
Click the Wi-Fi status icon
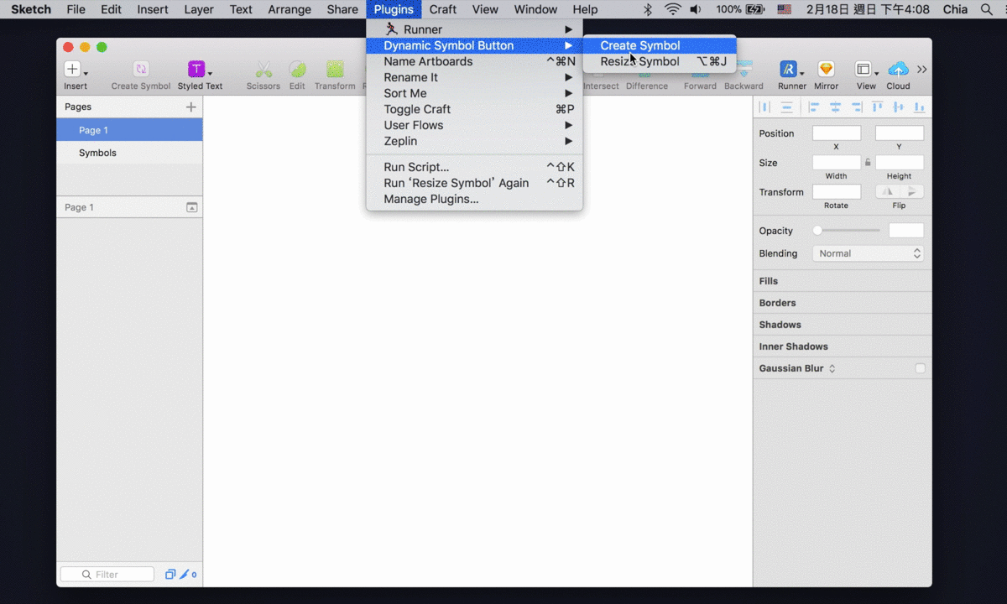tap(673, 9)
